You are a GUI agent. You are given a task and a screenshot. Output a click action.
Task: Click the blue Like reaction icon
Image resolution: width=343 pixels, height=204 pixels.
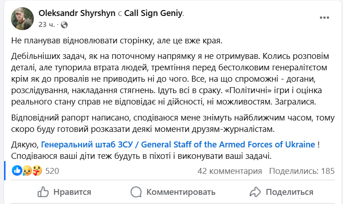tap(17, 171)
